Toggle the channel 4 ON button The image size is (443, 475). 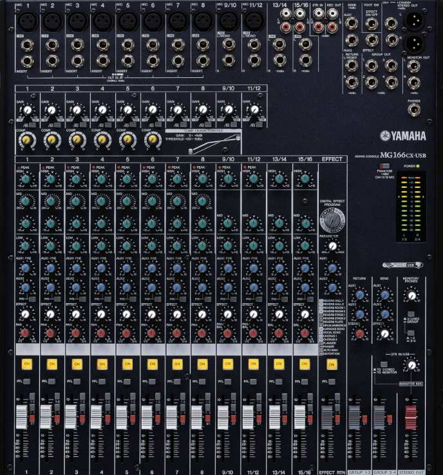pos(102,364)
